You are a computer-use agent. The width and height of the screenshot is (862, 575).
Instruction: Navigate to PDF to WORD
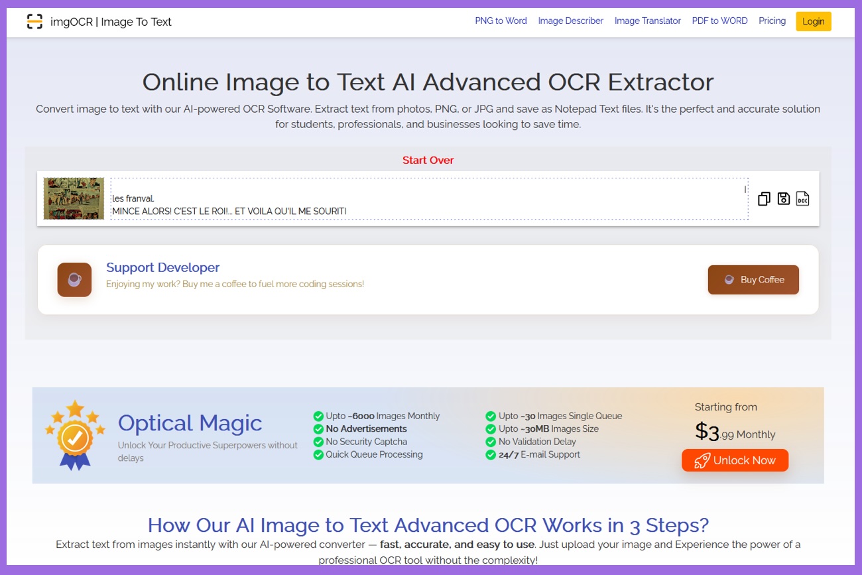click(719, 21)
